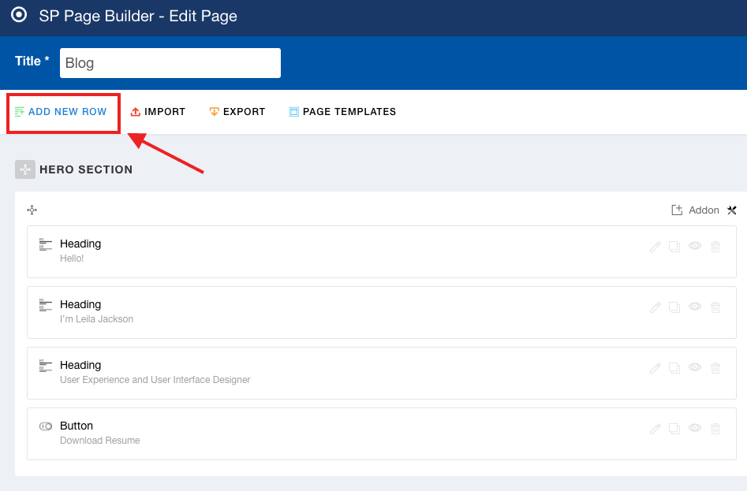Click the Addon button to add addon
Screen dimensions: 747x491
tap(695, 210)
